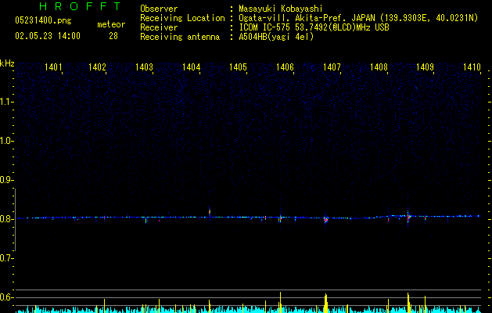Click the 1402 time marker
This screenshot has height=313, width=492.
click(97, 67)
